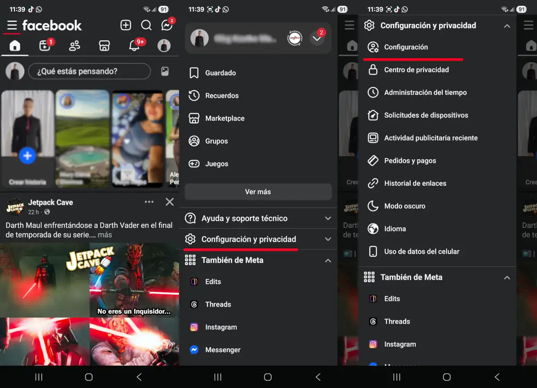The image size is (537, 388).
Task: Open Edits app in right panel
Action: [437, 298]
